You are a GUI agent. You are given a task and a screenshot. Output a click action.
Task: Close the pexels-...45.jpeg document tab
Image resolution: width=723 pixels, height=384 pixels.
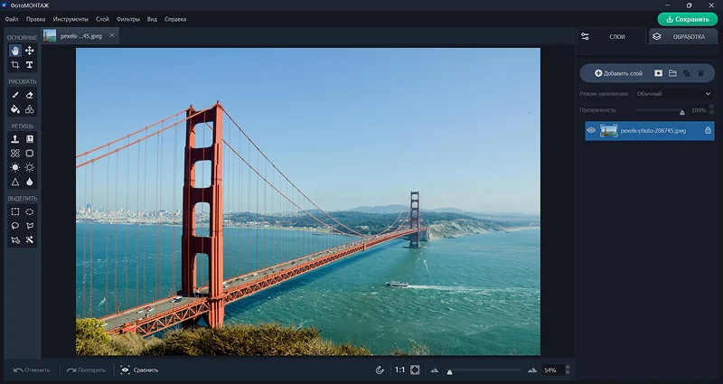(112, 35)
